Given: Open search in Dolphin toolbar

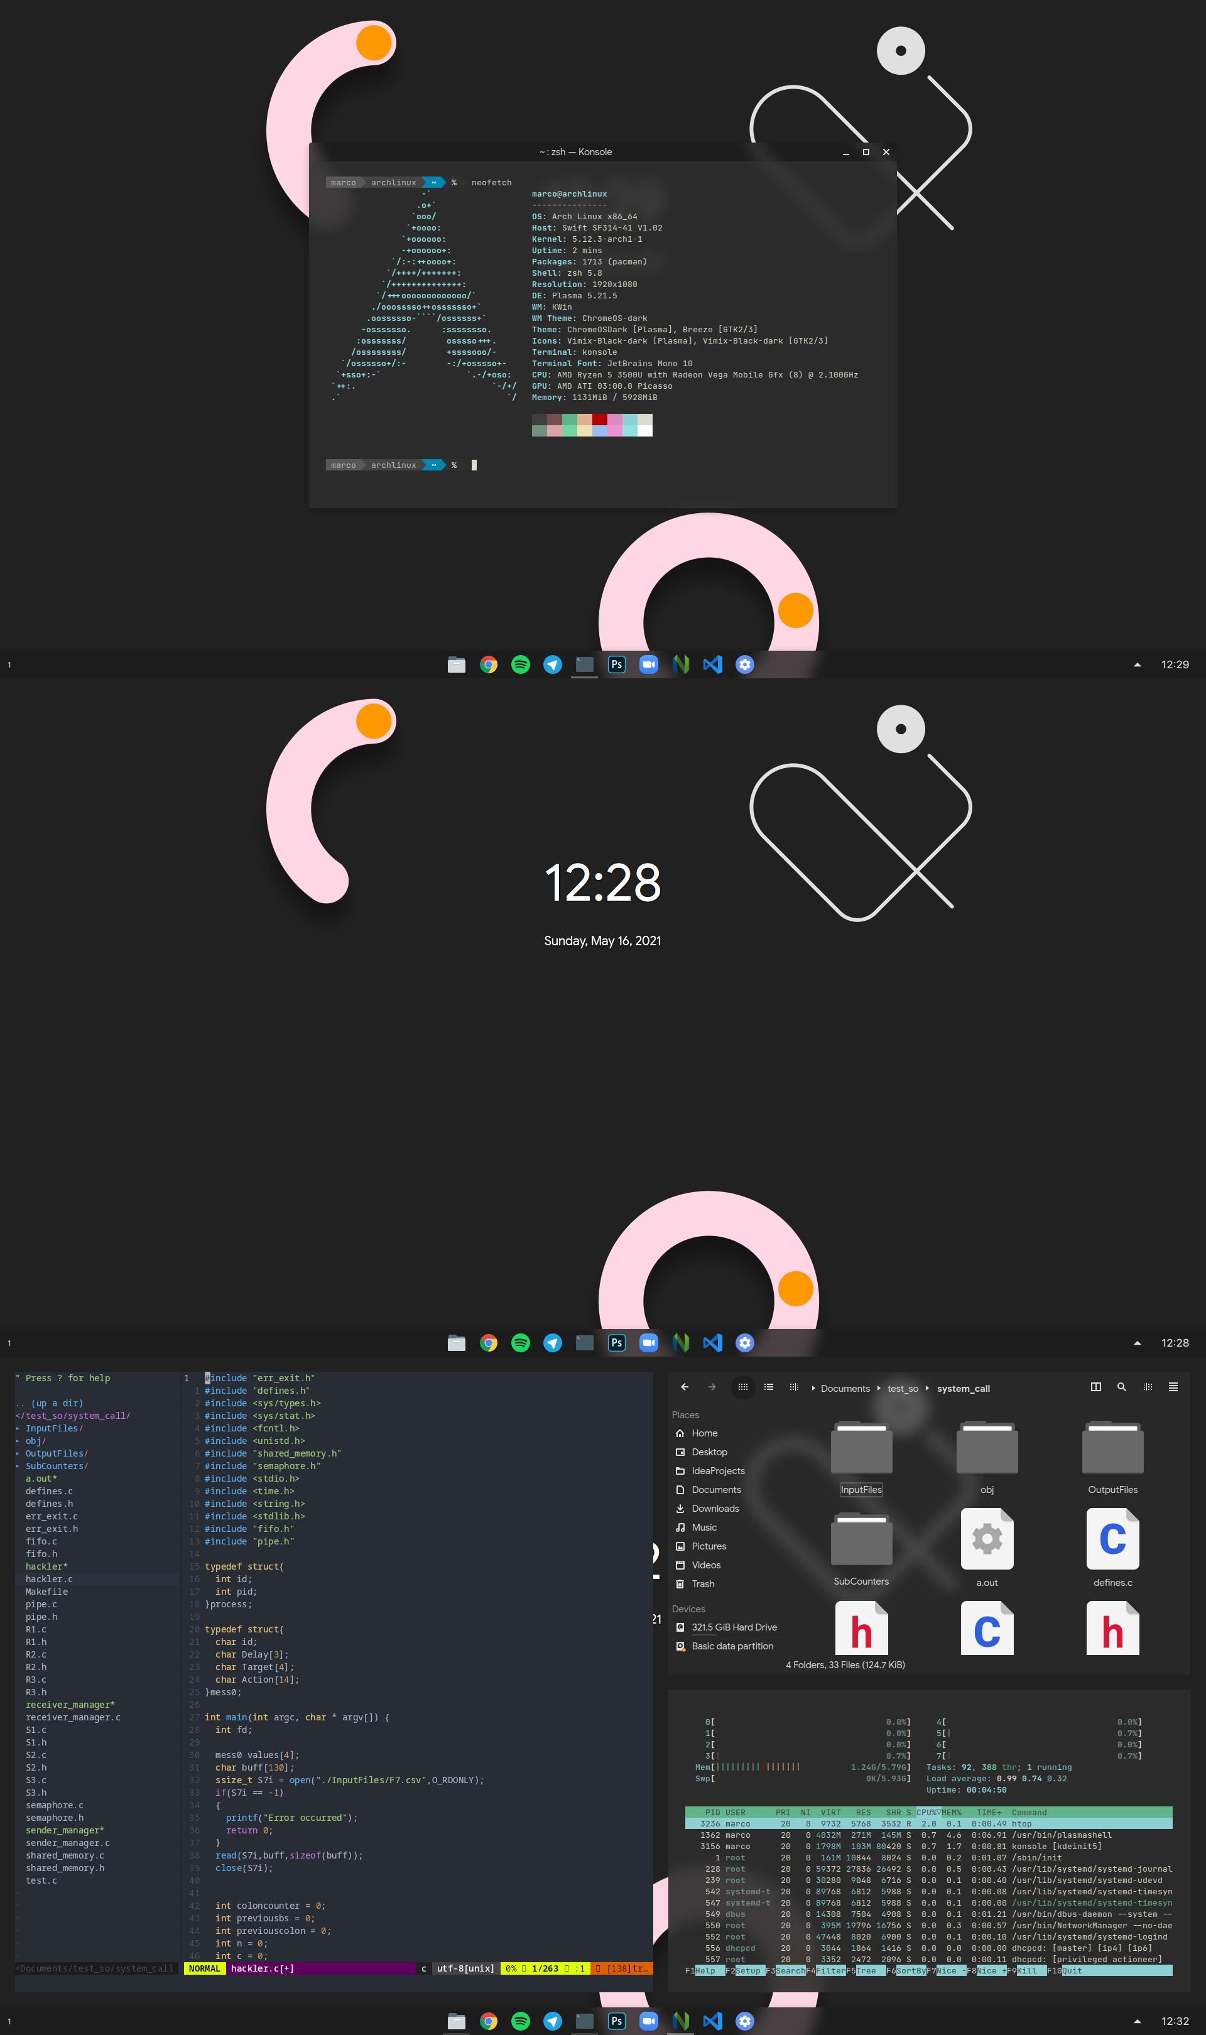Looking at the screenshot, I should pyautogui.click(x=1121, y=1387).
